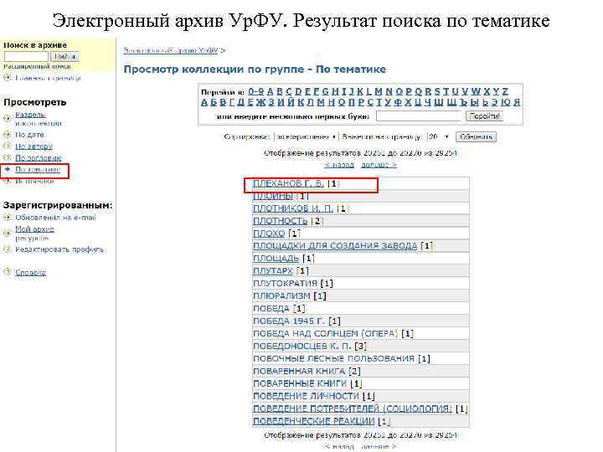Click the arrow icon beside По тематике

coord(8,169)
